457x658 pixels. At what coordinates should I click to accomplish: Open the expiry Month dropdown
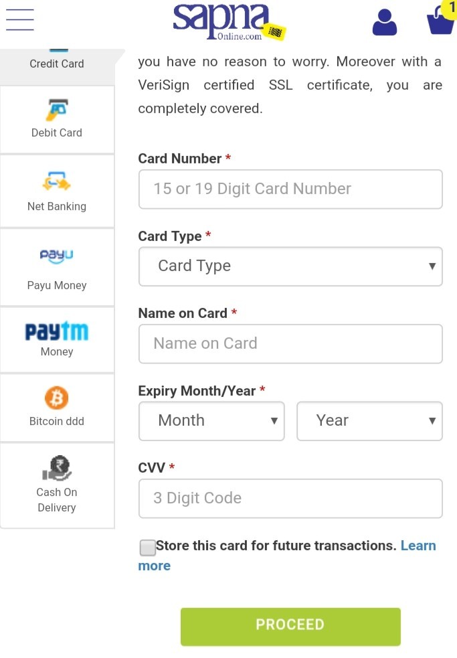click(211, 421)
